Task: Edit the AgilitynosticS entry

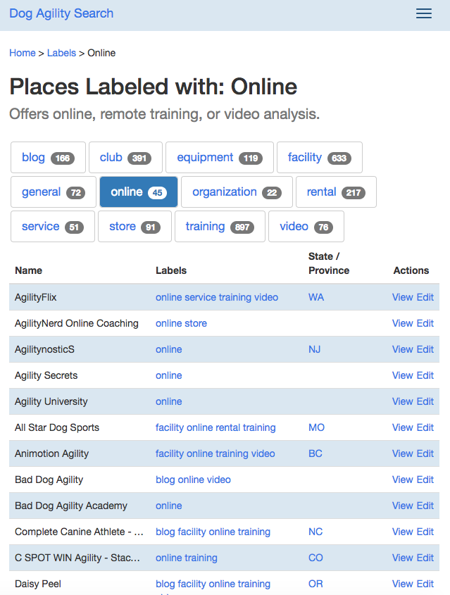Action: click(425, 349)
